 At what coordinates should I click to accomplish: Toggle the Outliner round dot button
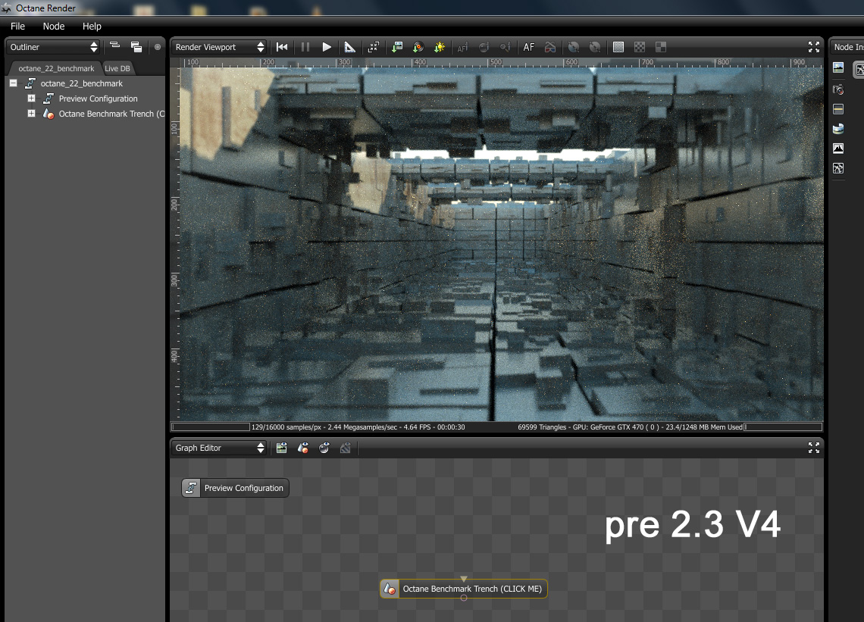(x=158, y=48)
